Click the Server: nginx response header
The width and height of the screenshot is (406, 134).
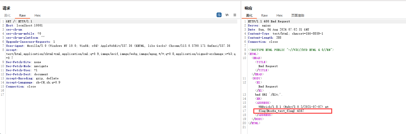tap(259, 26)
